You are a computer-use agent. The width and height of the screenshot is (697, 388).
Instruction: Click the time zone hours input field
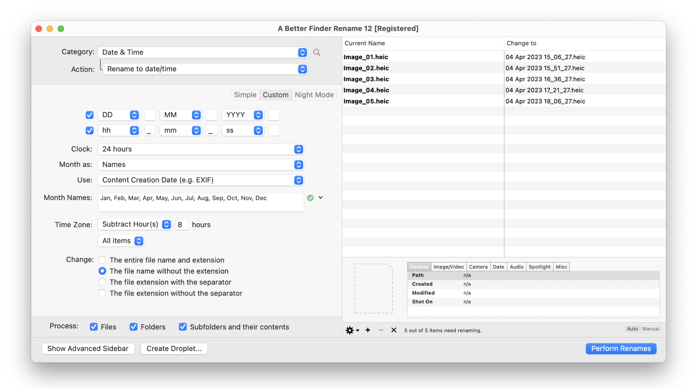coord(182,225)
